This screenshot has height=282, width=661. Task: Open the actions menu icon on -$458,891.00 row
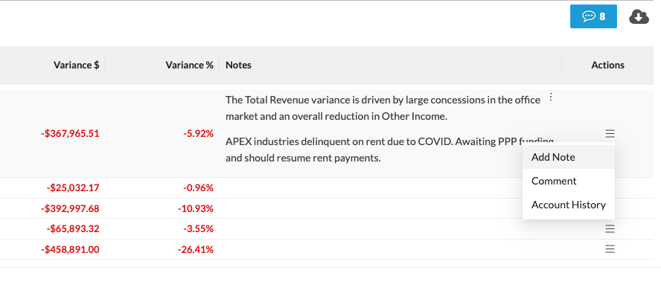pyautogui.click(x=610, y=249)
